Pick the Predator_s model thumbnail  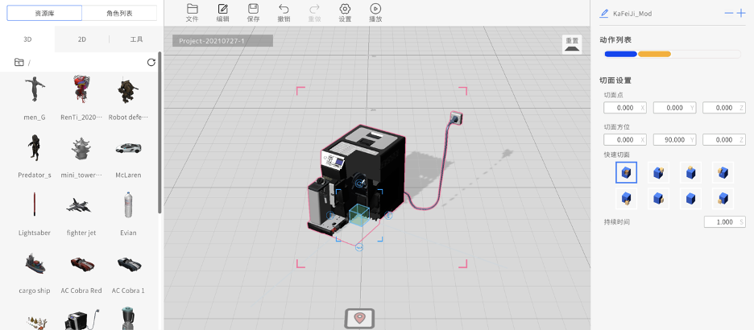pyautogui.click(x=35, y=147)
